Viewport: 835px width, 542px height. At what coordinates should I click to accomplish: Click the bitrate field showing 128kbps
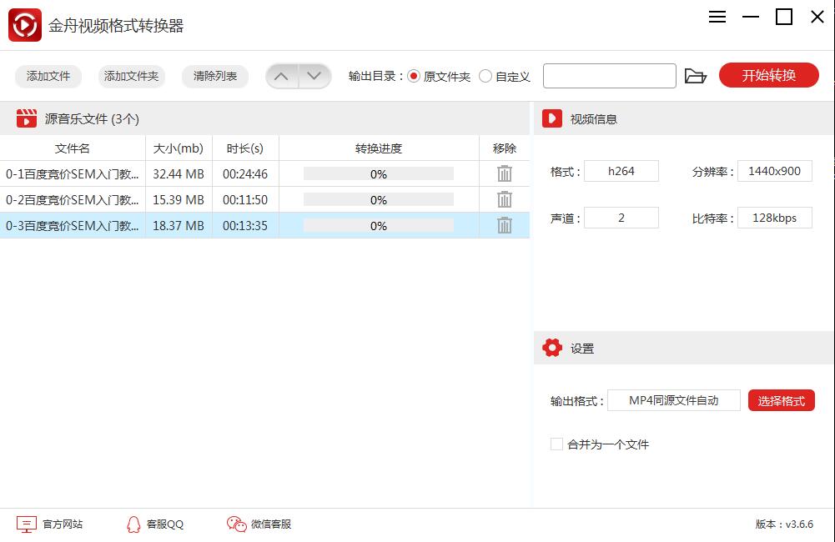point(775,218)
